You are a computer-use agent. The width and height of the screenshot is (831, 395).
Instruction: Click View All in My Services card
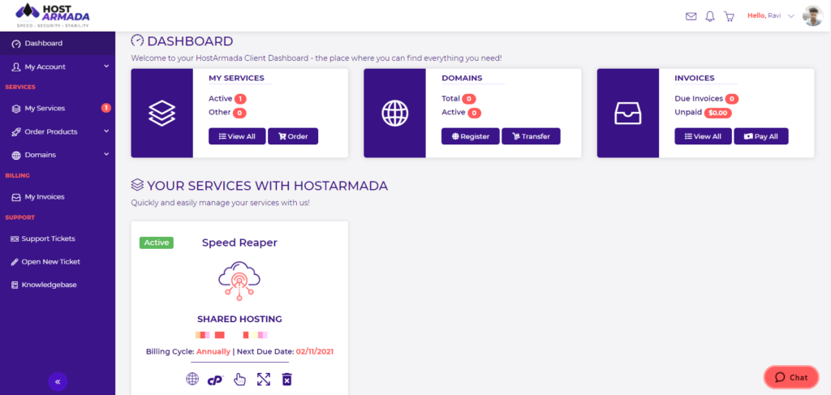point(237,136)
